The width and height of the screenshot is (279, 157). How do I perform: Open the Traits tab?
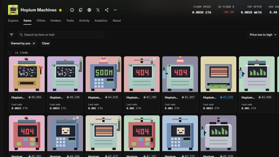[x=70, y=20]
